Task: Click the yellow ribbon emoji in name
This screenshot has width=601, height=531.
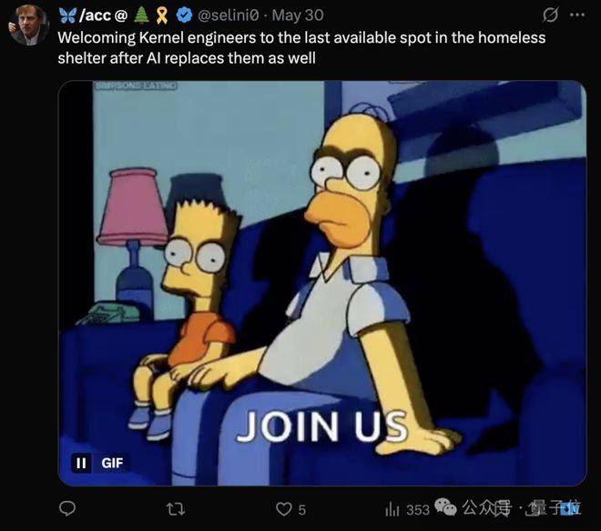Action: tap(162, 15)
